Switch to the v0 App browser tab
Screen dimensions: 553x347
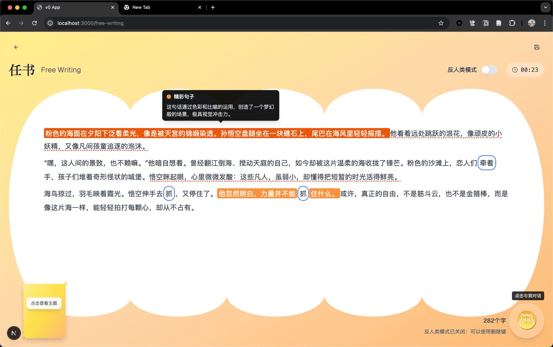coord(76,7)
